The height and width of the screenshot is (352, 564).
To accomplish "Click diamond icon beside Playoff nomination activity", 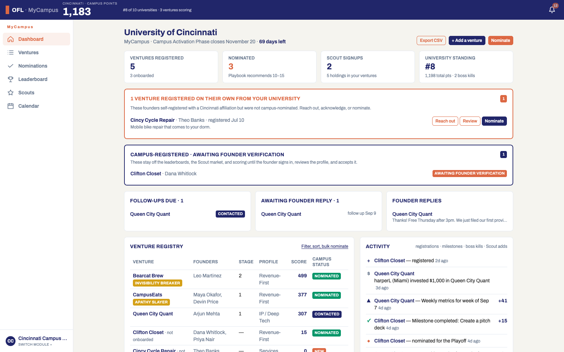I will [x=369, y=341].
